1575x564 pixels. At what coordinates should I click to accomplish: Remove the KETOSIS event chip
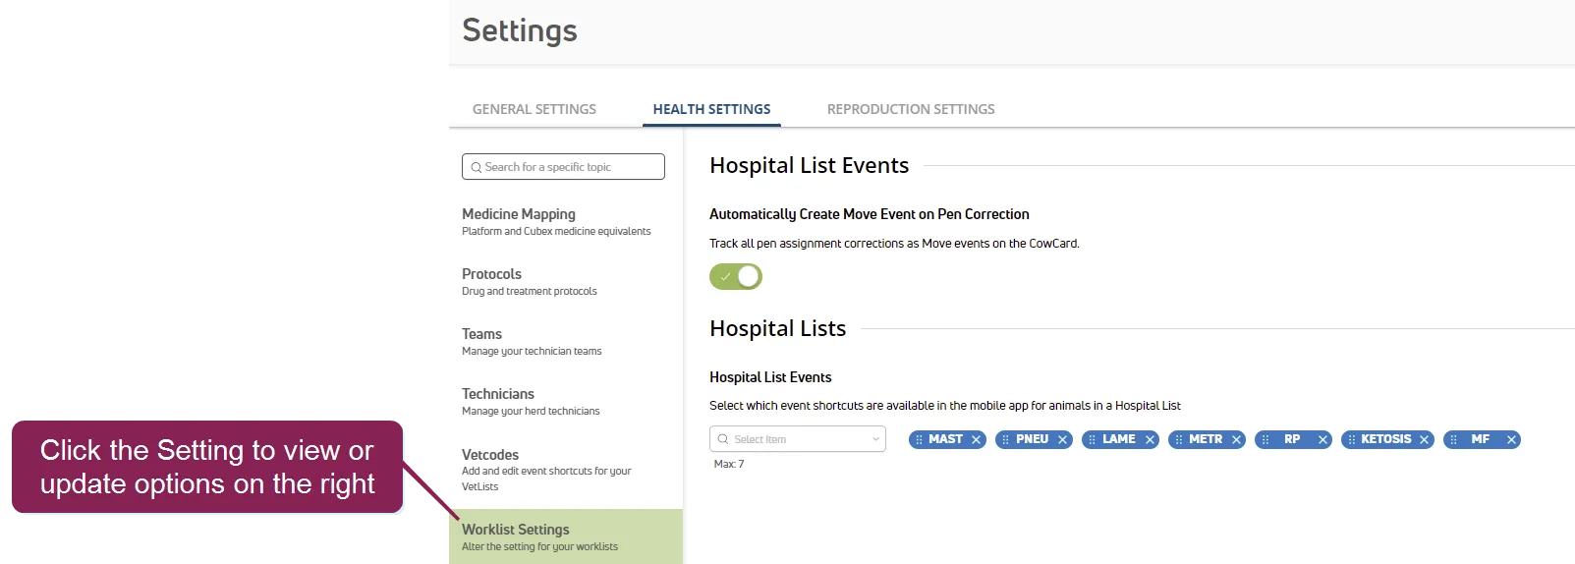pos(1425,440)
